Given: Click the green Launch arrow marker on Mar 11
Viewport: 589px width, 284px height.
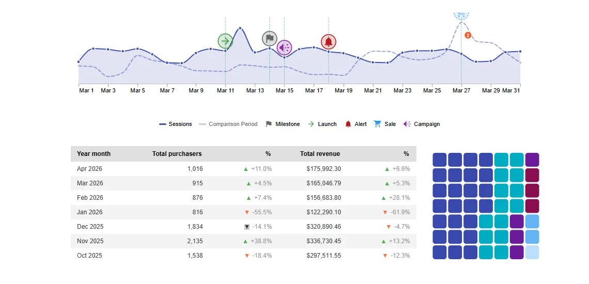Looking at the screenshot, I should 225,41.
